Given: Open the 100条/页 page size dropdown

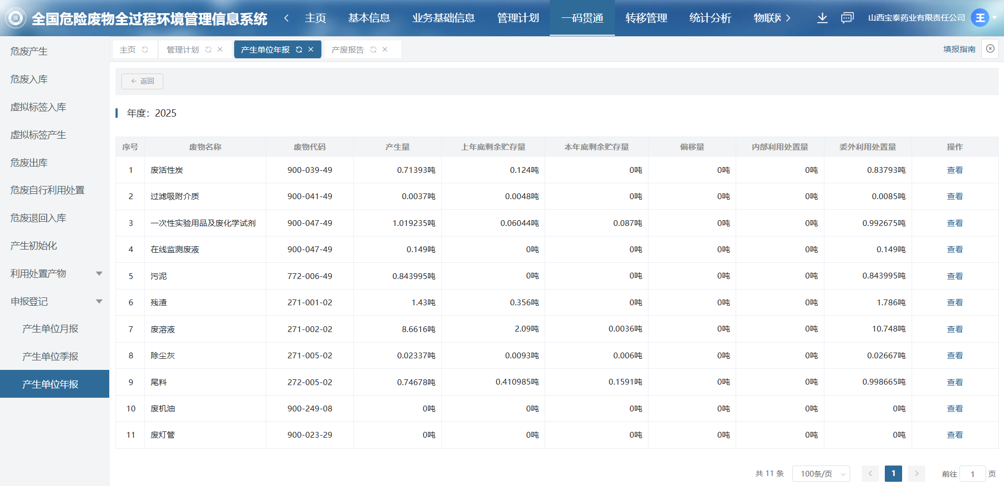Looking at the screenshot, I should (x=821, y=473).
